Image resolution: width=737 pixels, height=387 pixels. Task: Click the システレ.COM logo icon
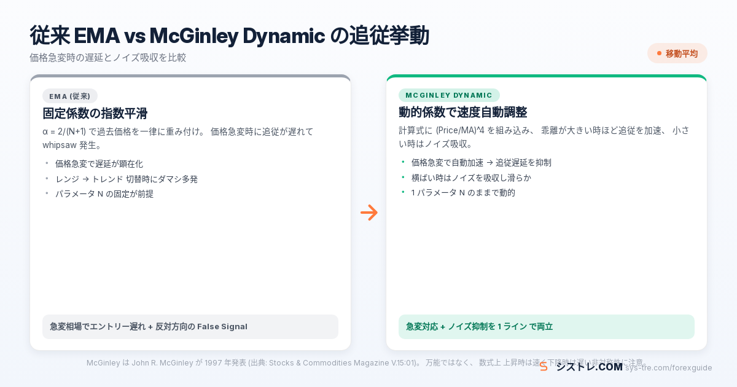point(544,367)
